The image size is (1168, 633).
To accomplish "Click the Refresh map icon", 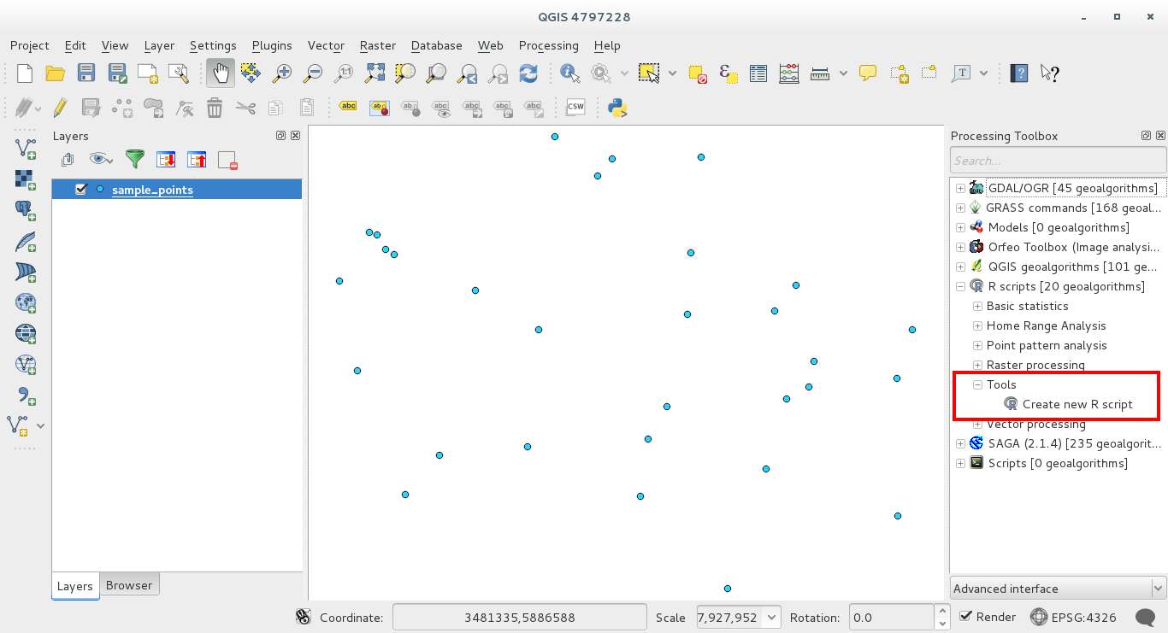I will (528, 73).
